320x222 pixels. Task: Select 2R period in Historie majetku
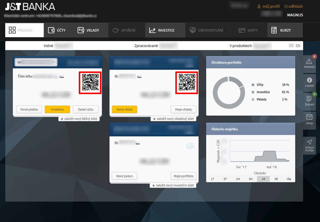pyautogui.click(x=276, y=179)
